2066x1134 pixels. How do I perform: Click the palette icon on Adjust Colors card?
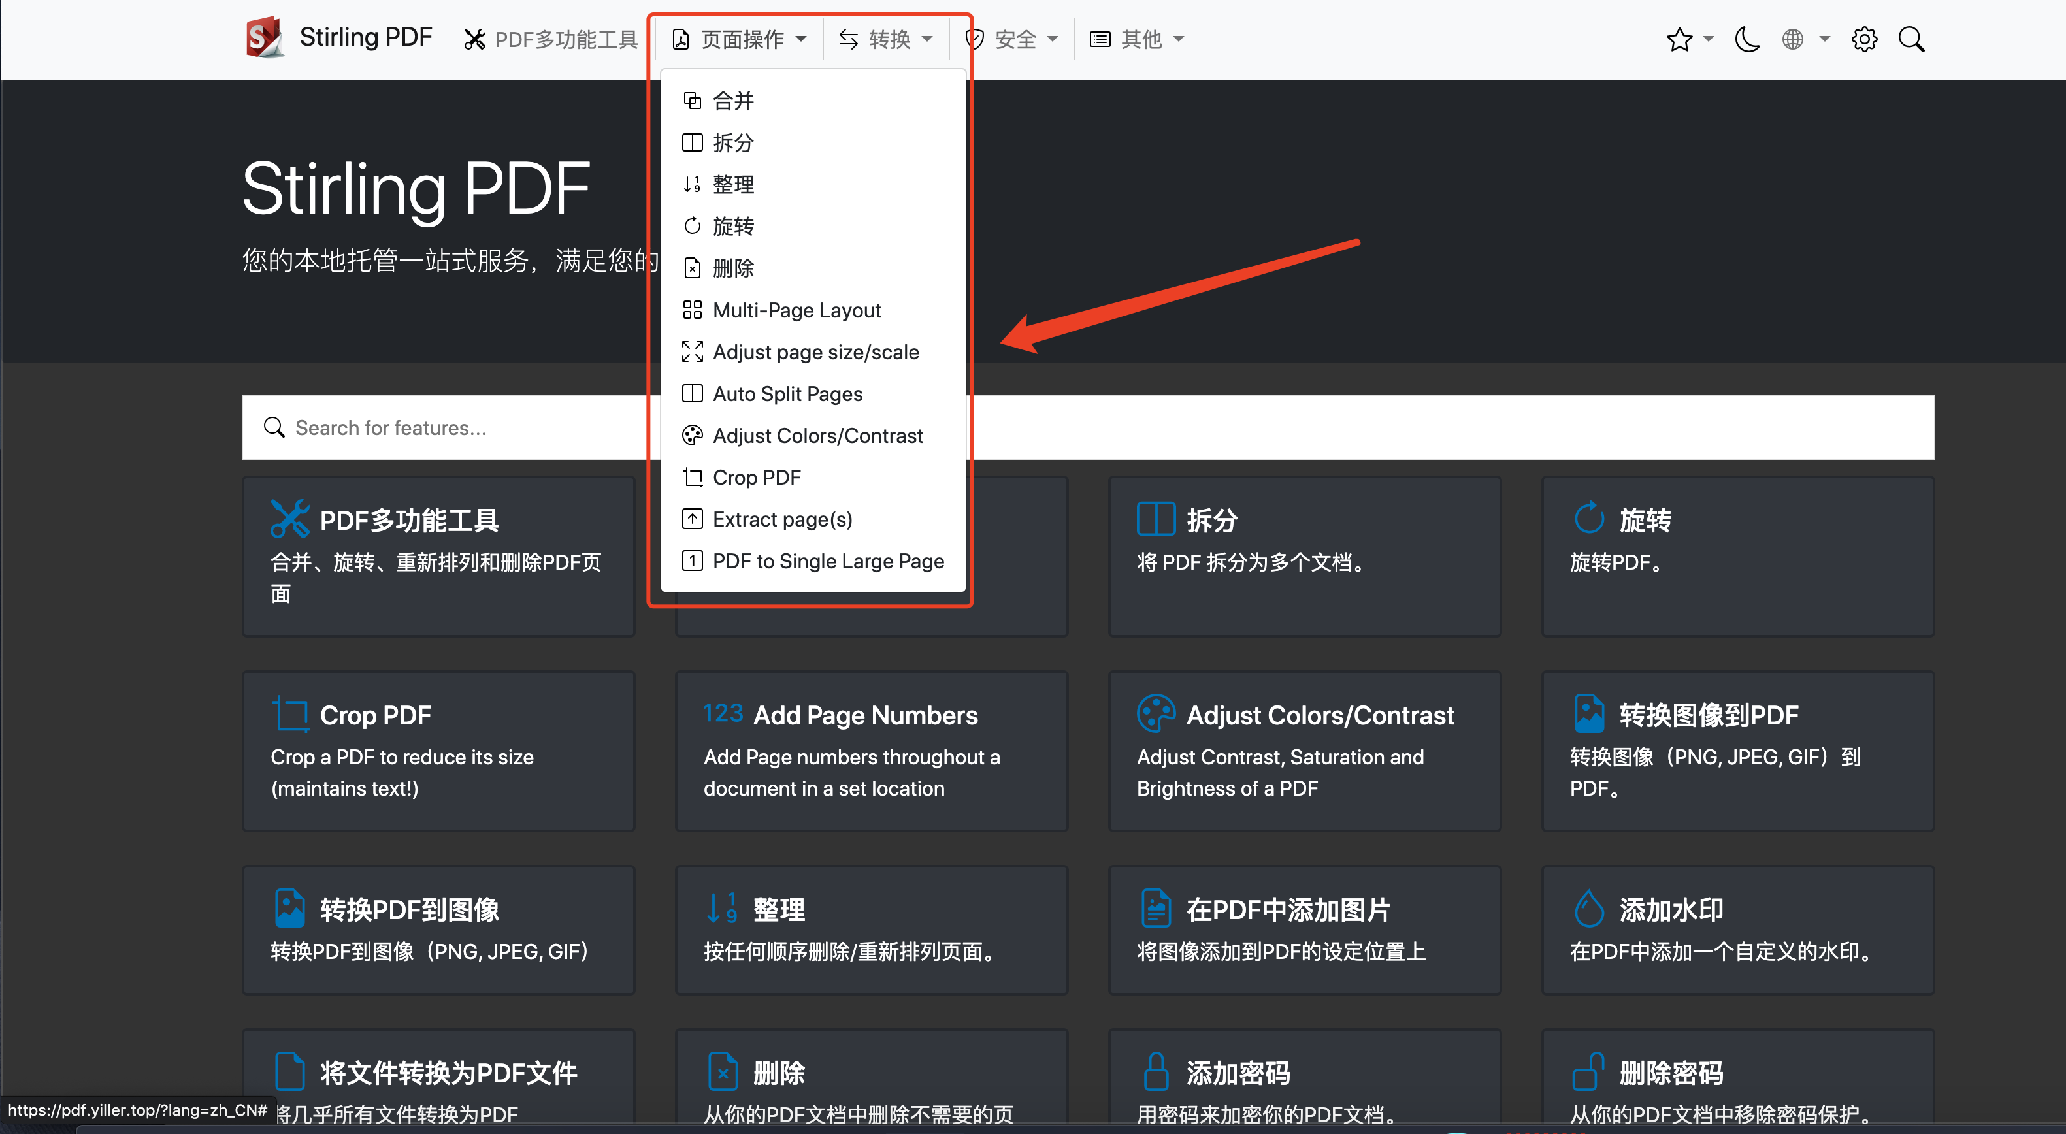tap(1155, 714)
